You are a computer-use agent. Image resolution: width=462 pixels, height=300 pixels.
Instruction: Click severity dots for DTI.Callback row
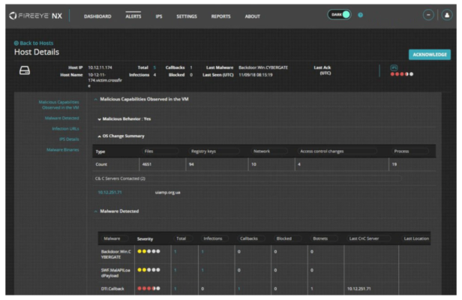[x=148, y=289]
